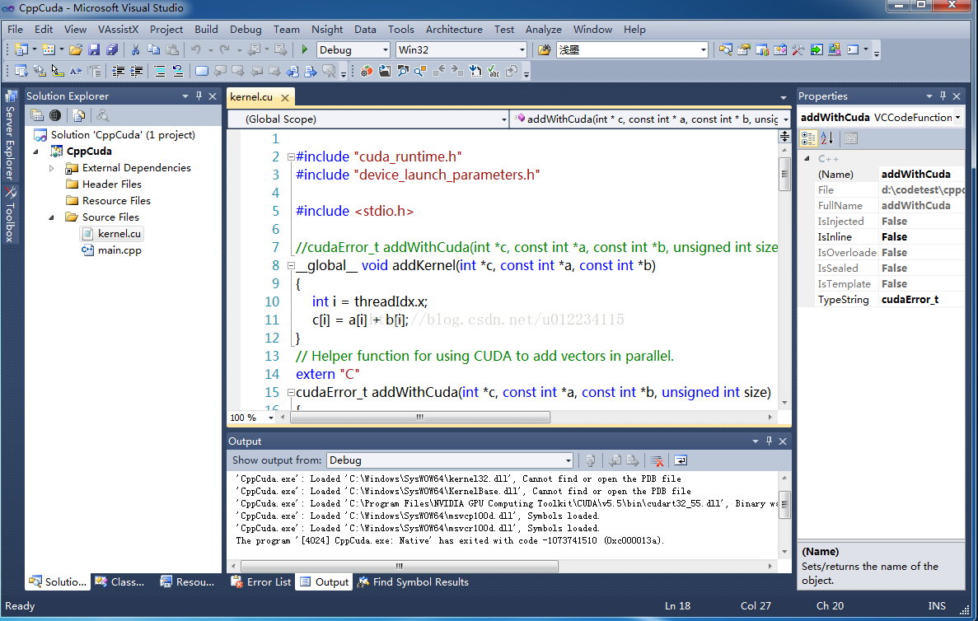Toggle auto-hide pin on Properties panel
978x621 pixels.
[x=943, y=96]
